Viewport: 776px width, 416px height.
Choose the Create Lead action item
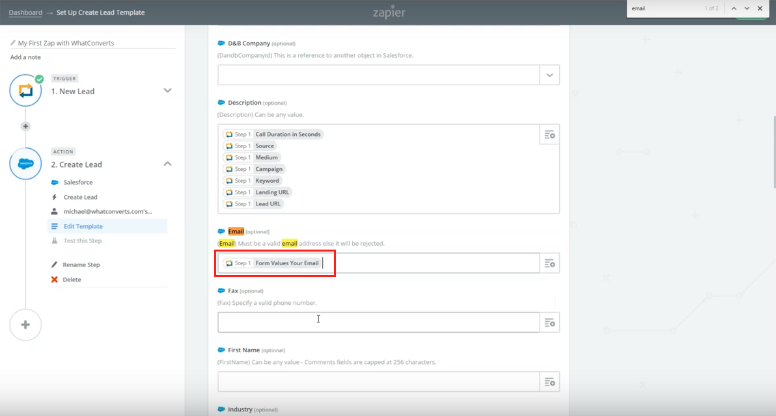click(x=80, y=197)
